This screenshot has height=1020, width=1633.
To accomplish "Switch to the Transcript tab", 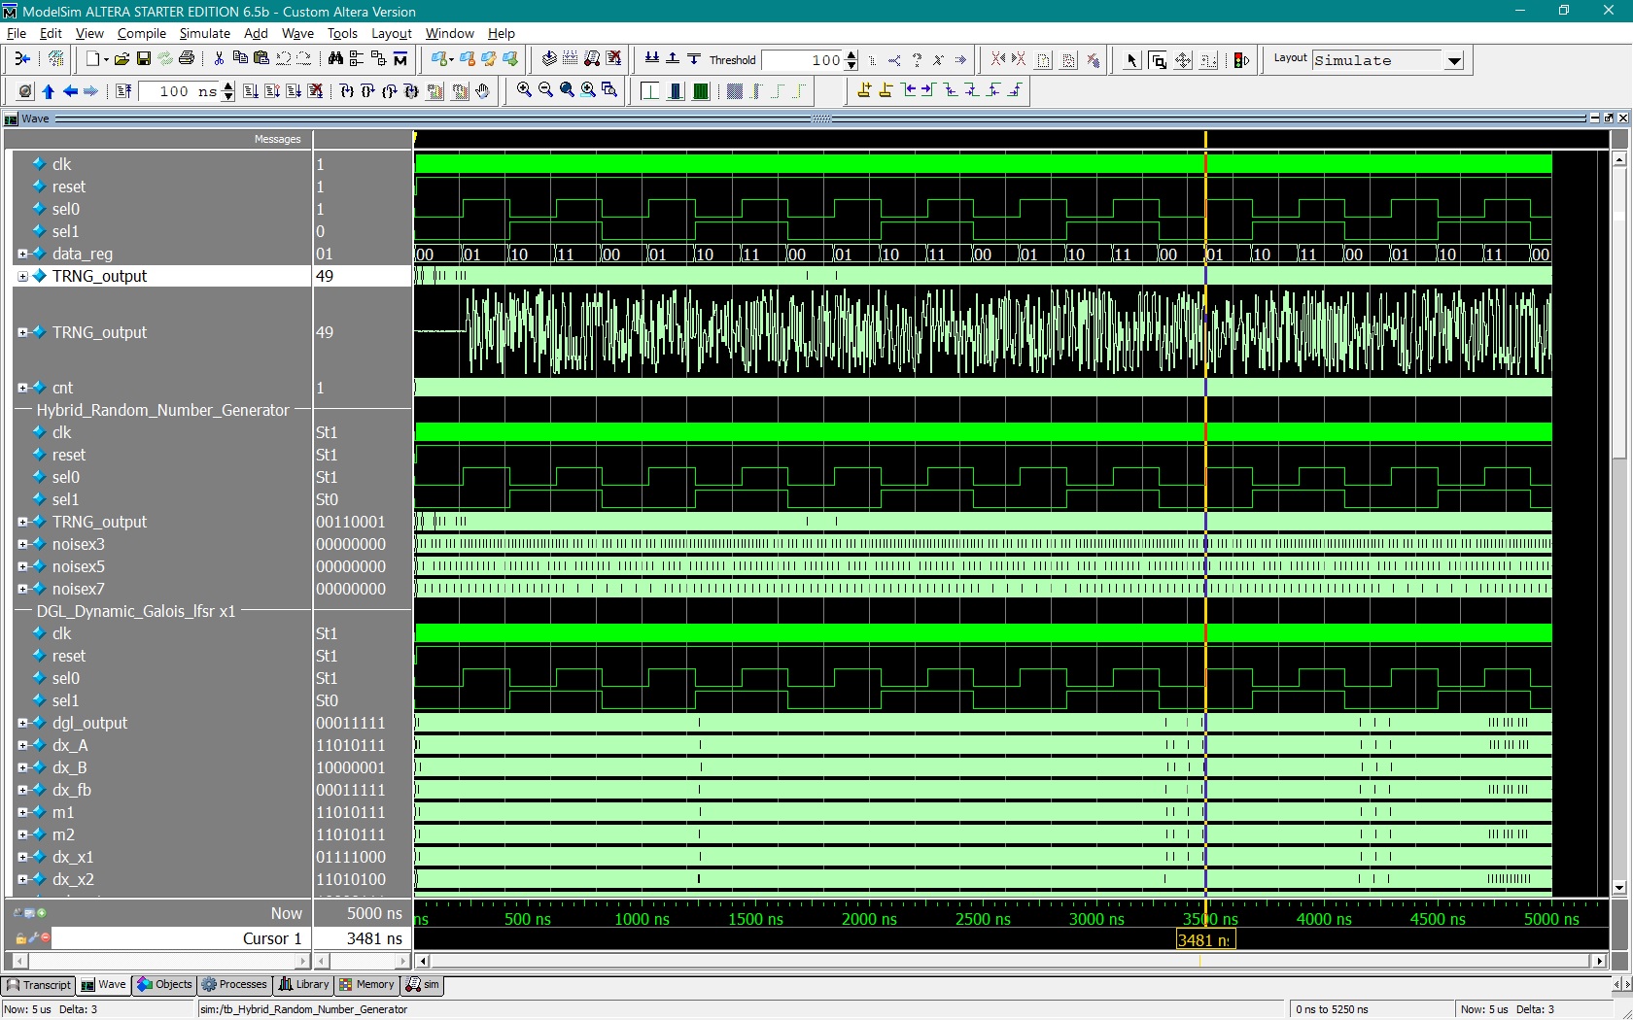I will tap(39, 984).
